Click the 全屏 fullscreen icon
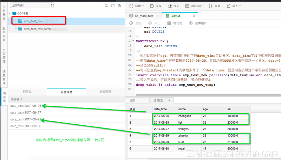Image resolution: width=281 pixels, height=160 pixels. (210, 6)
